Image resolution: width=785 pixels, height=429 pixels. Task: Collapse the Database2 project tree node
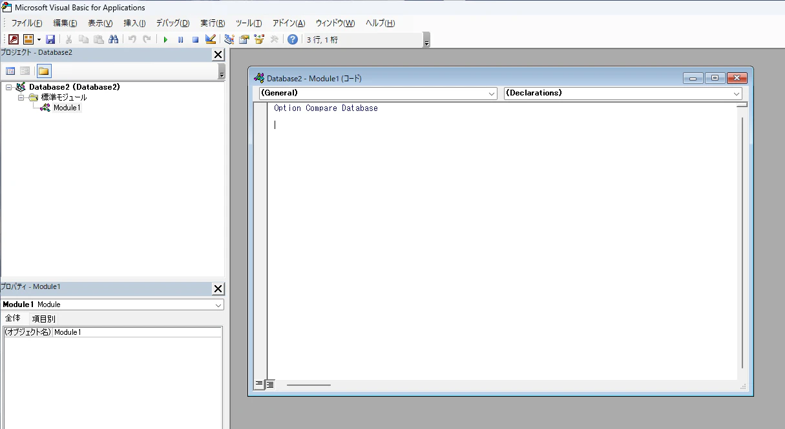click(x=8, y=87)
